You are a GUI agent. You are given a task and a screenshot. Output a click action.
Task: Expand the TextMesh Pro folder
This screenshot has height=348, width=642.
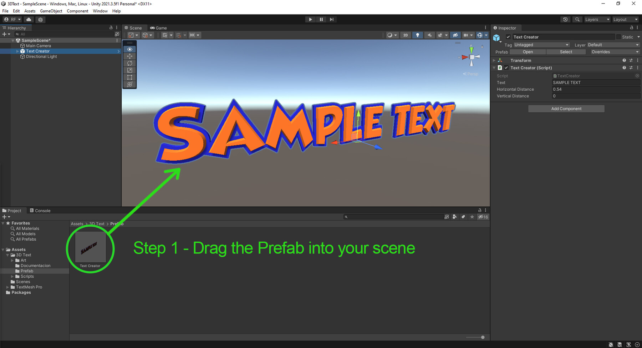tap(8, 287)
